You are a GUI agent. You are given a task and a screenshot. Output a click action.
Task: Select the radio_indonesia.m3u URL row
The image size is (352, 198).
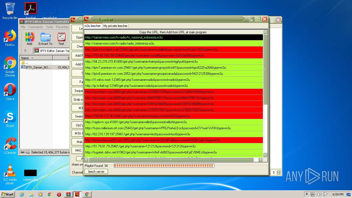(x=174, y=43)
